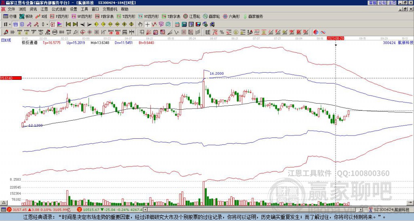Open the 公式选股 menu
Screen dimensions: 414x221
(x=59, y=9)
